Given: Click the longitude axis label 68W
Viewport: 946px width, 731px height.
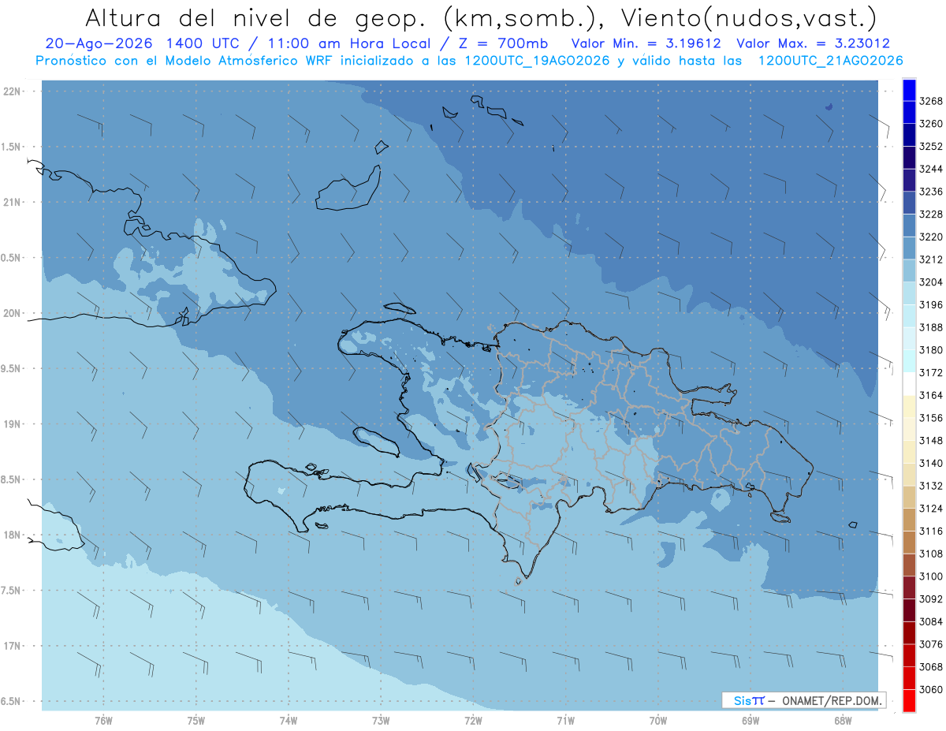Looking at the screenshot, I should [843, 721].
